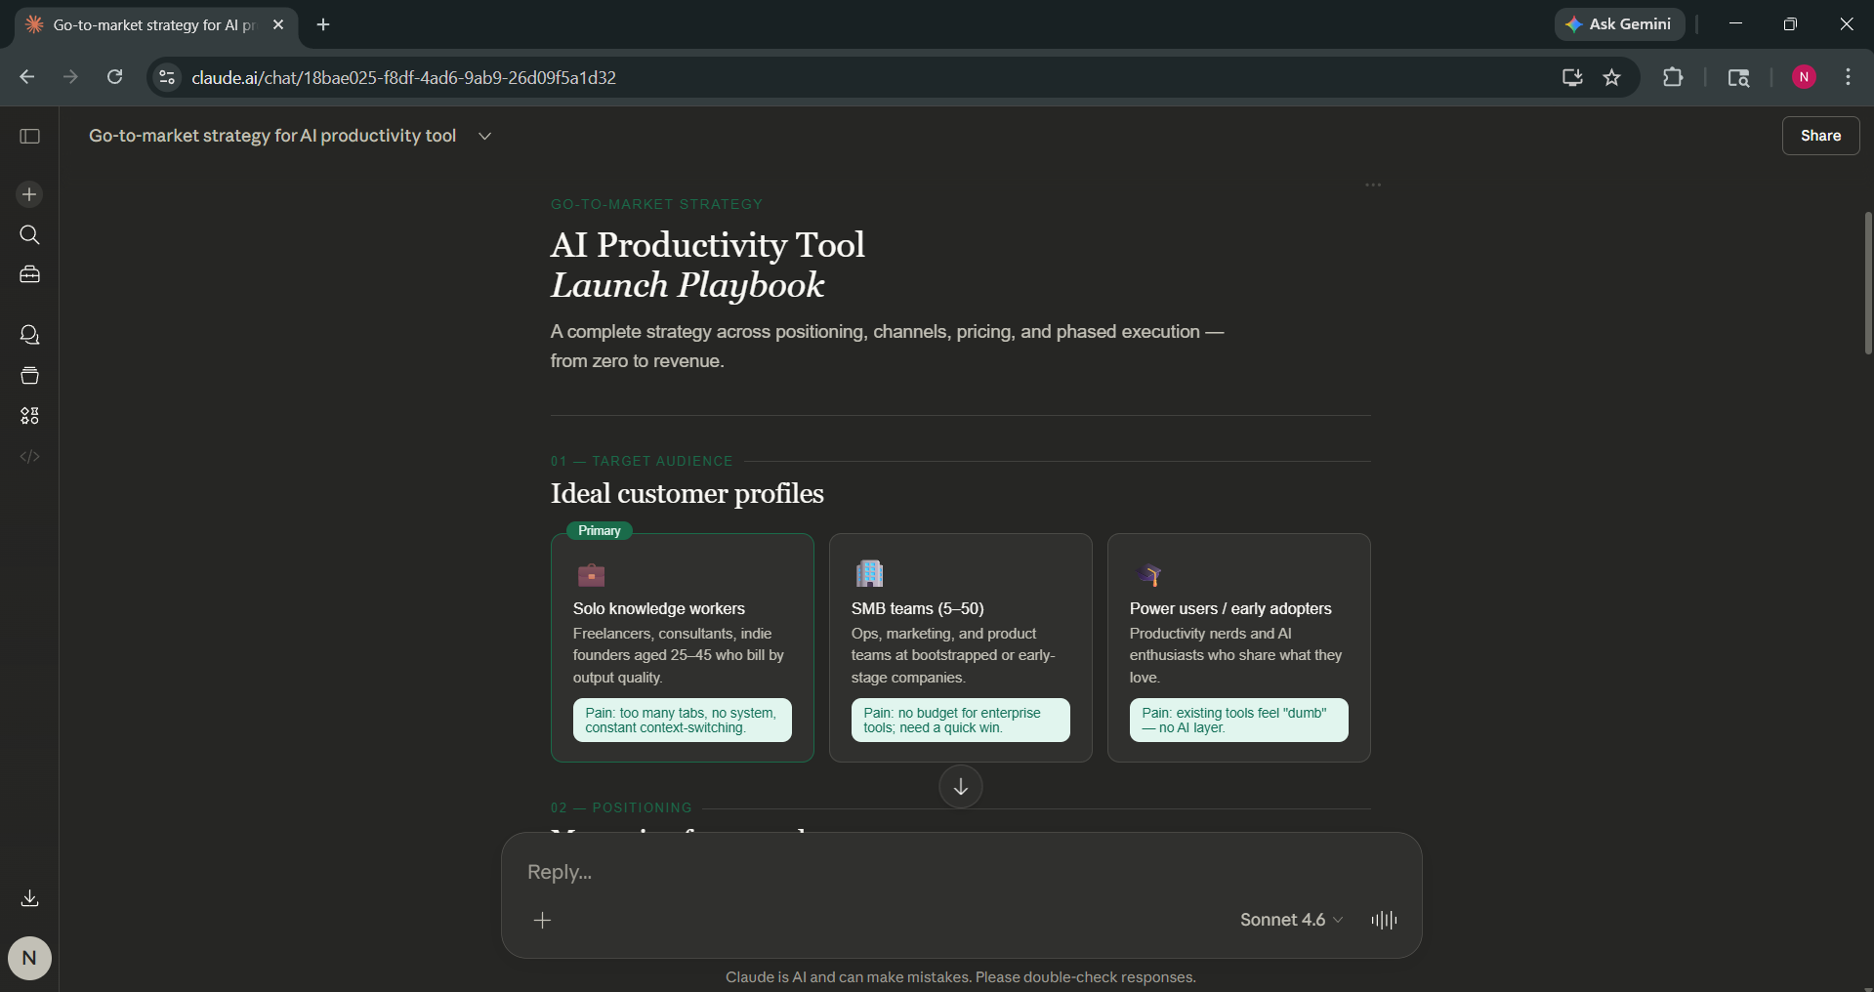
Task: Click the office building emoji on SMB card
Action: pyautogui.click(x=869, y=573)
